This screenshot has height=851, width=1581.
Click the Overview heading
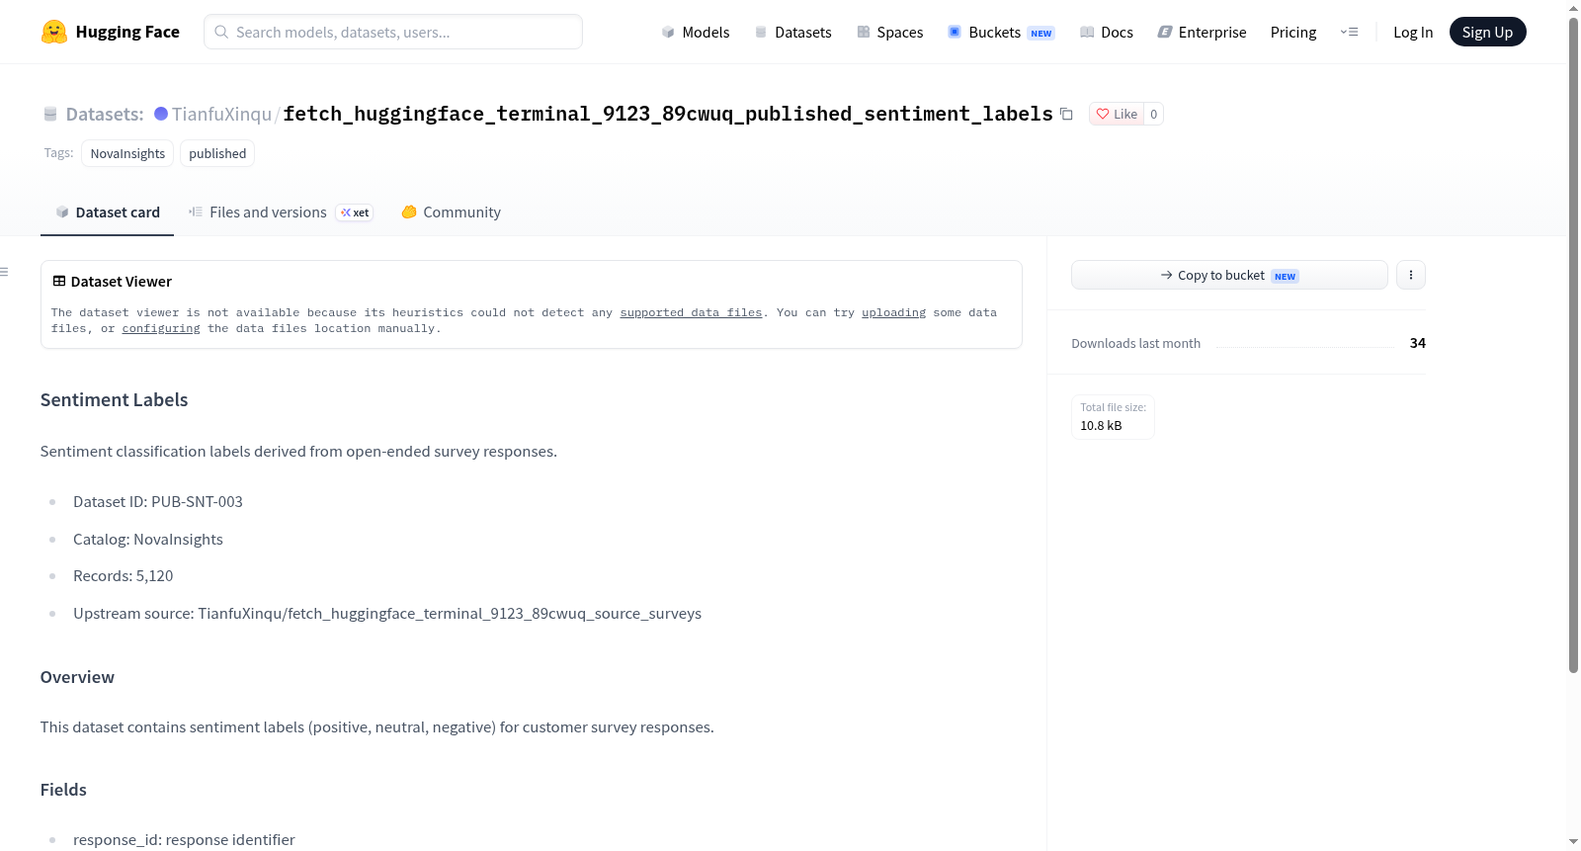pyautogui.click(x=77, y=677)
